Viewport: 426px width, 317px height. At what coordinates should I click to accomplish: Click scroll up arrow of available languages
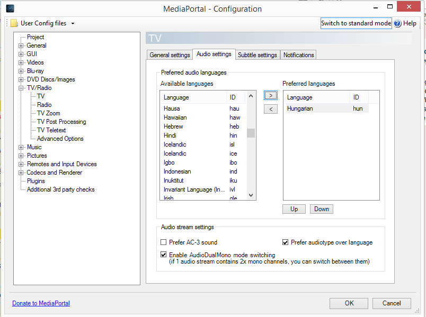coord(251,96)
